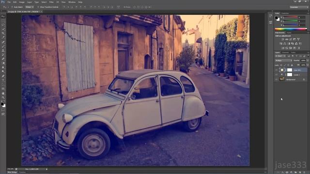
Task: Change screen mode at toolbox bottom
Action: 3,114
